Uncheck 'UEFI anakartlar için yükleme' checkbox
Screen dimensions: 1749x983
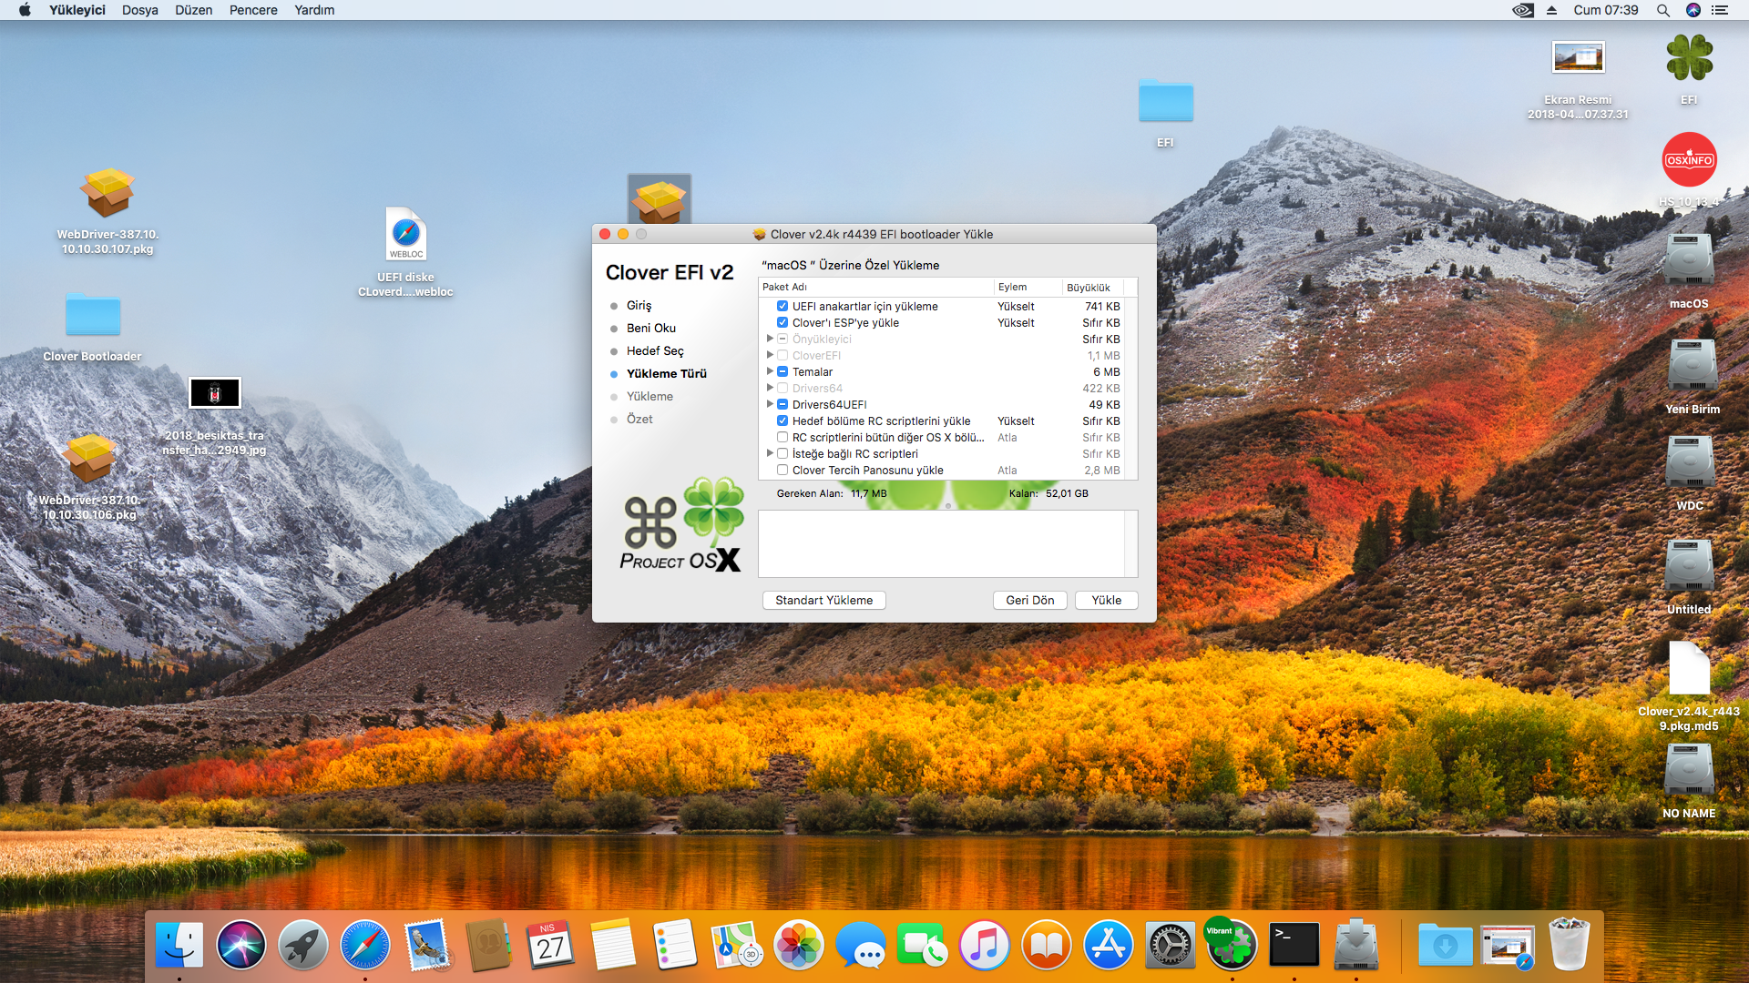click(x=782, y=307)
